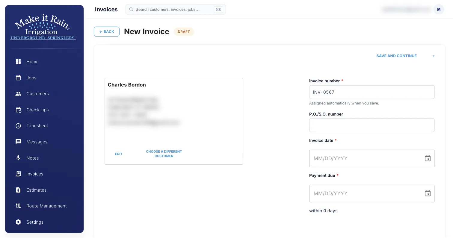The height and width of the screenshot is (238, 453).
Task: Click the search customers, invoices, jobs box
Action: click(176, 9)
